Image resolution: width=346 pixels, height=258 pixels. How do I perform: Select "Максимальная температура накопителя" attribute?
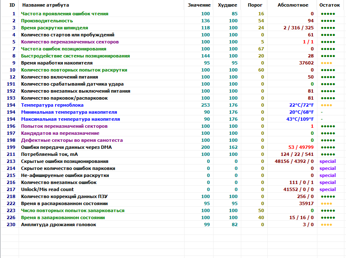(x=70, y=119)
